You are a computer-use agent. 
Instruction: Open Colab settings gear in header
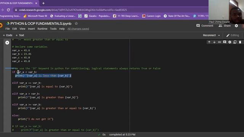click(x=236, y=26)
